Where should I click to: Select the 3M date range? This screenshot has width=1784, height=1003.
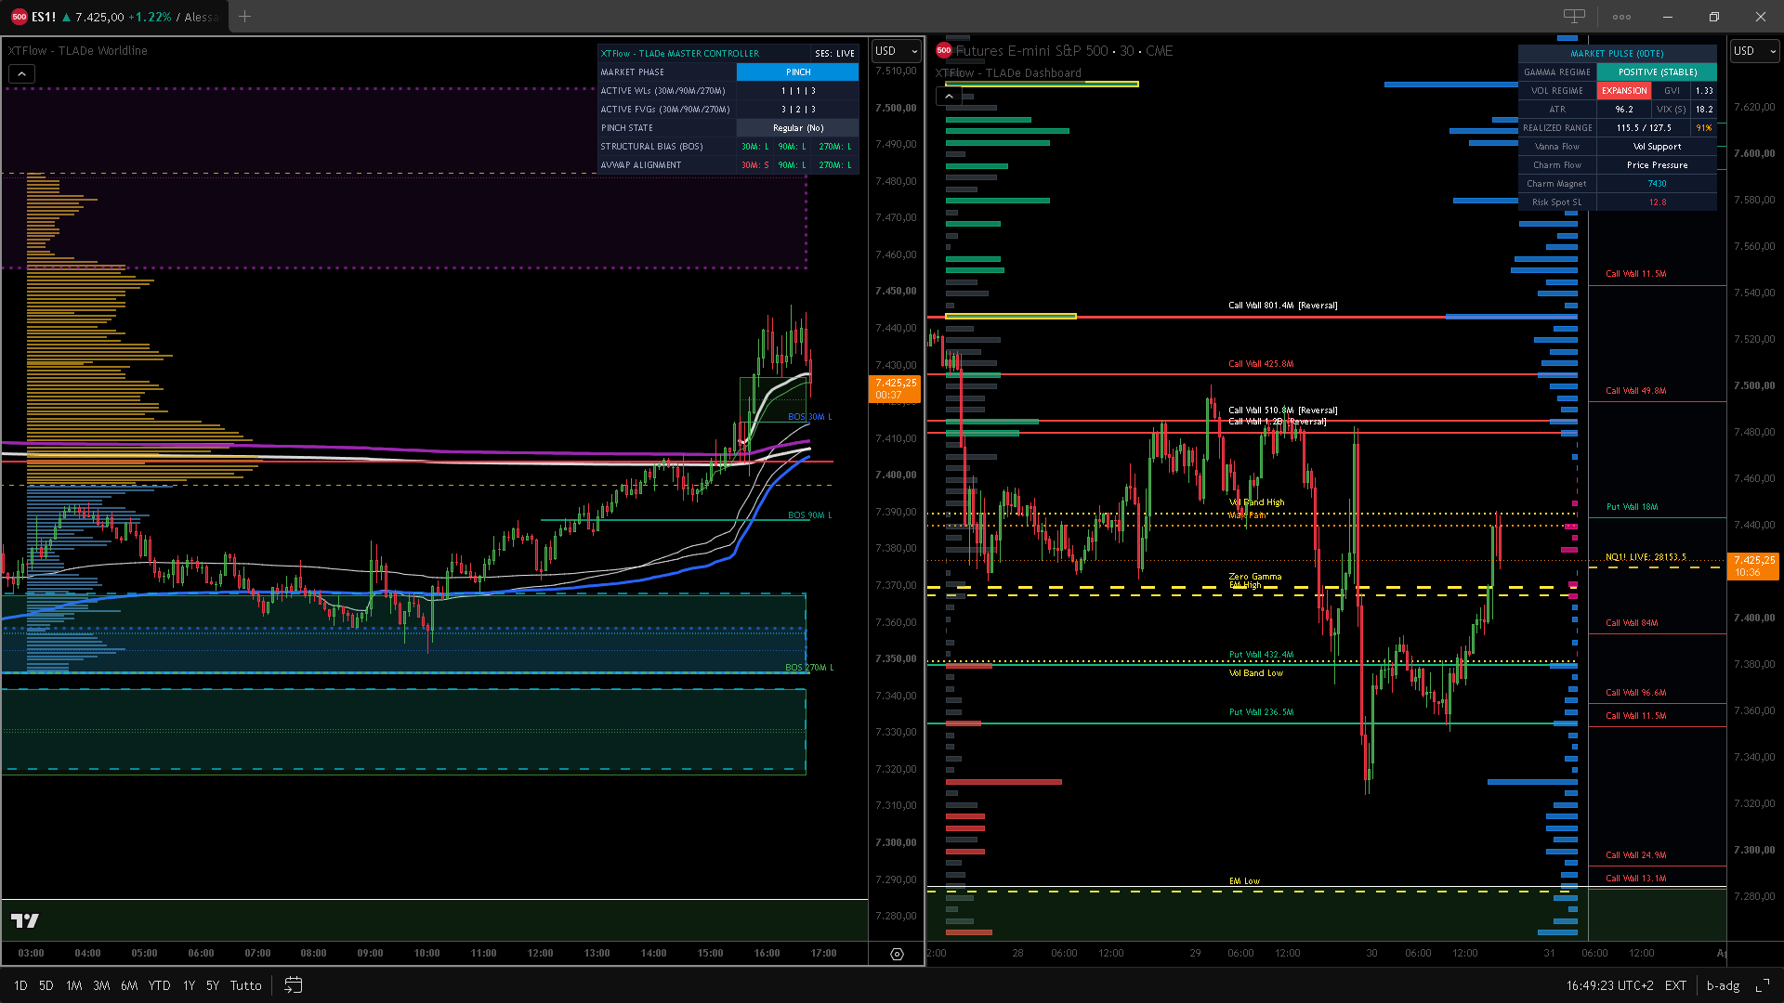click(101, 985)
